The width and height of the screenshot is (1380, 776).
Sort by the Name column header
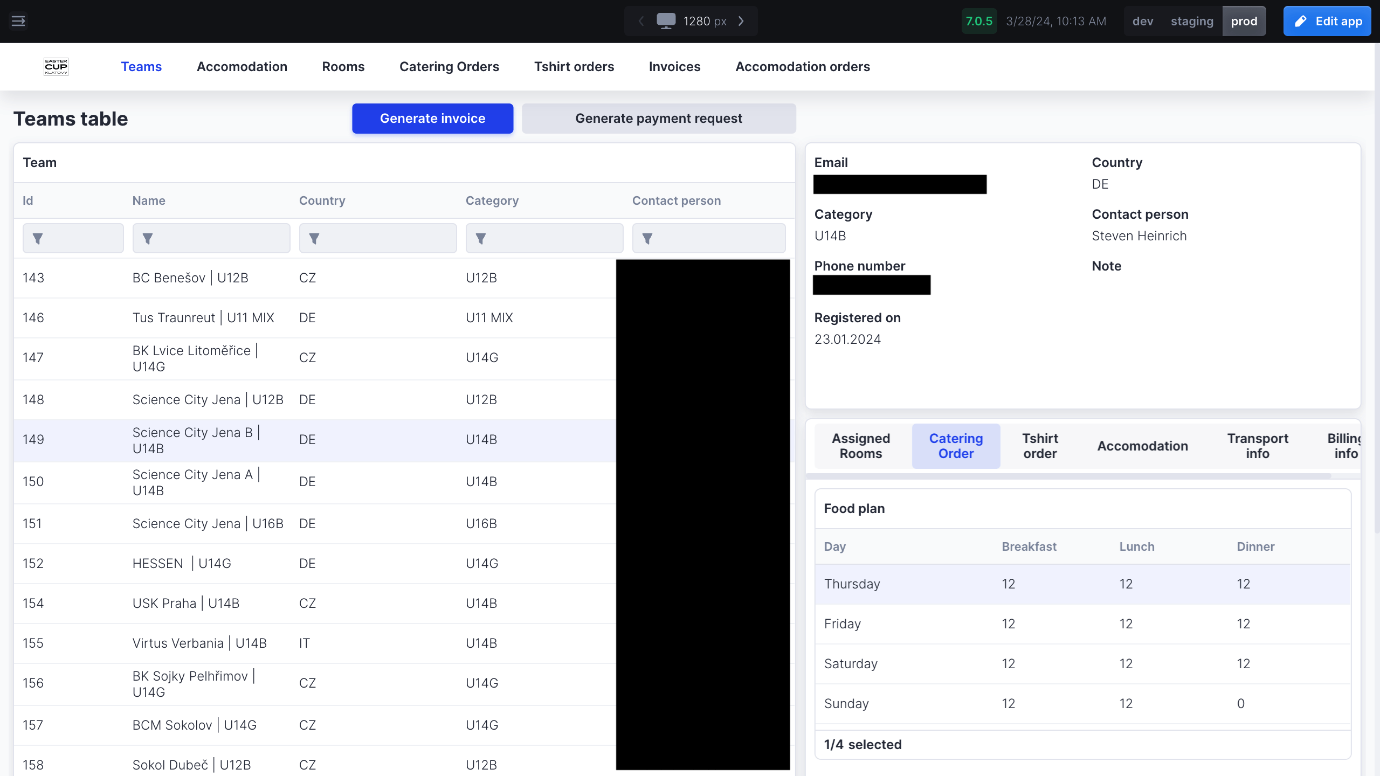click(x=149, y=200)
